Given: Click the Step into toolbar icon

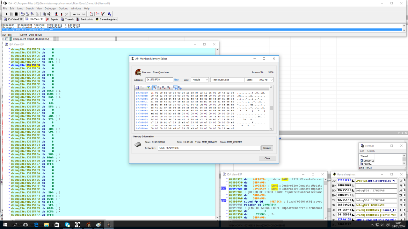Looking at the screenshot, I should point(23,14).
